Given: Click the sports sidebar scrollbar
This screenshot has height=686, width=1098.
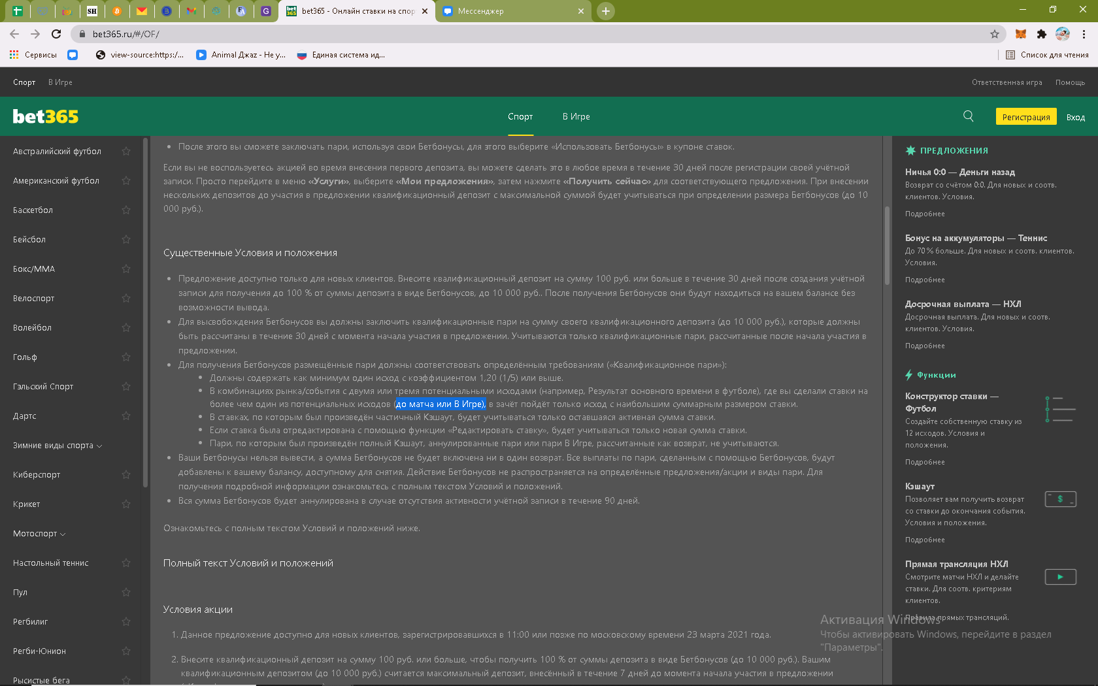Looking at the screenshot, I should coord(145,312).
